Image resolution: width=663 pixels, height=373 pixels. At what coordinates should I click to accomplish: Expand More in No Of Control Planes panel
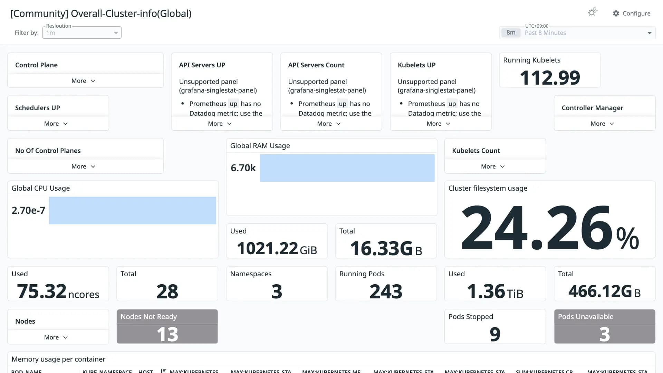pyautogui.click(x=83, y=166)
